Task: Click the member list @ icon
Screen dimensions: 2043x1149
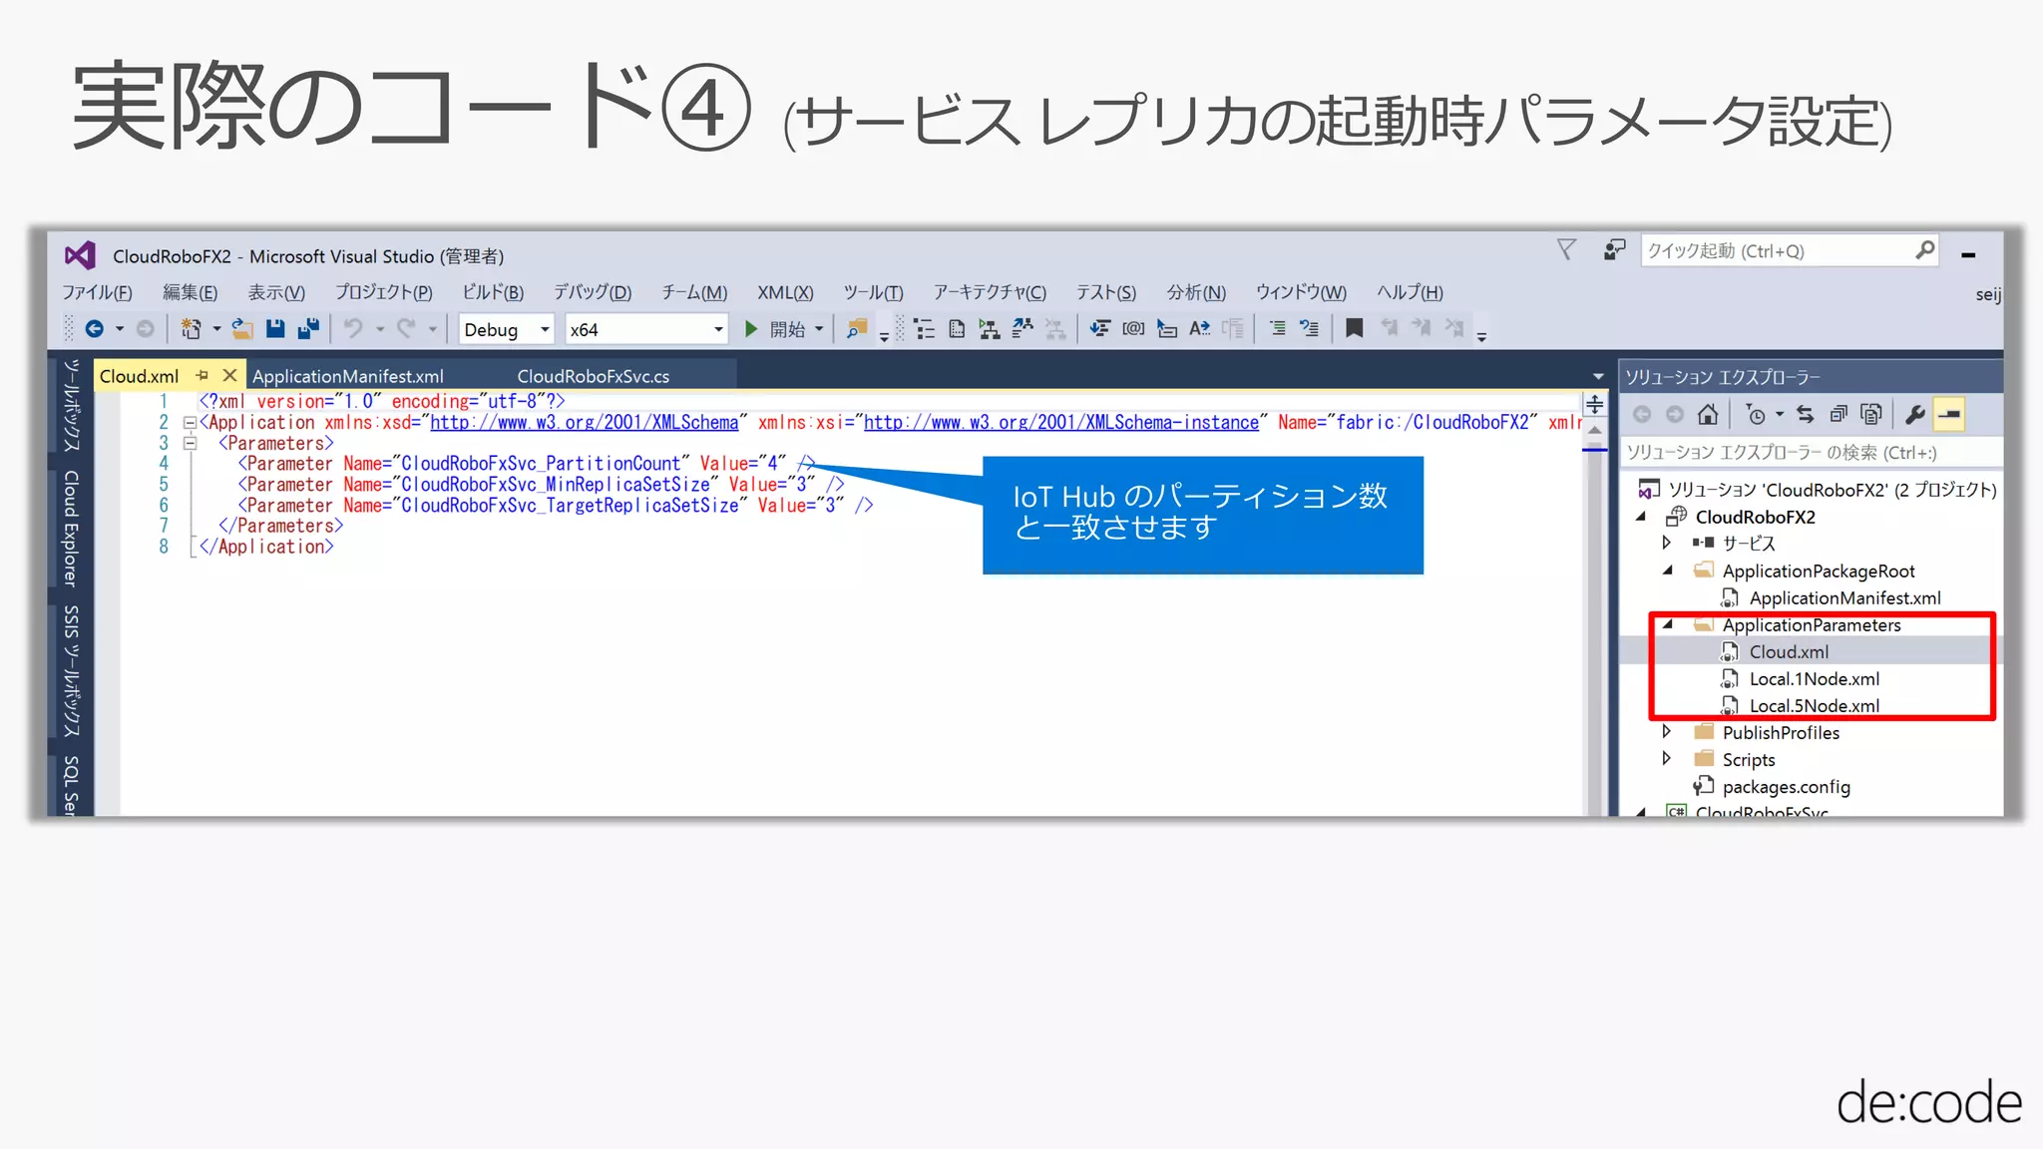Action: click(1133, 328)
